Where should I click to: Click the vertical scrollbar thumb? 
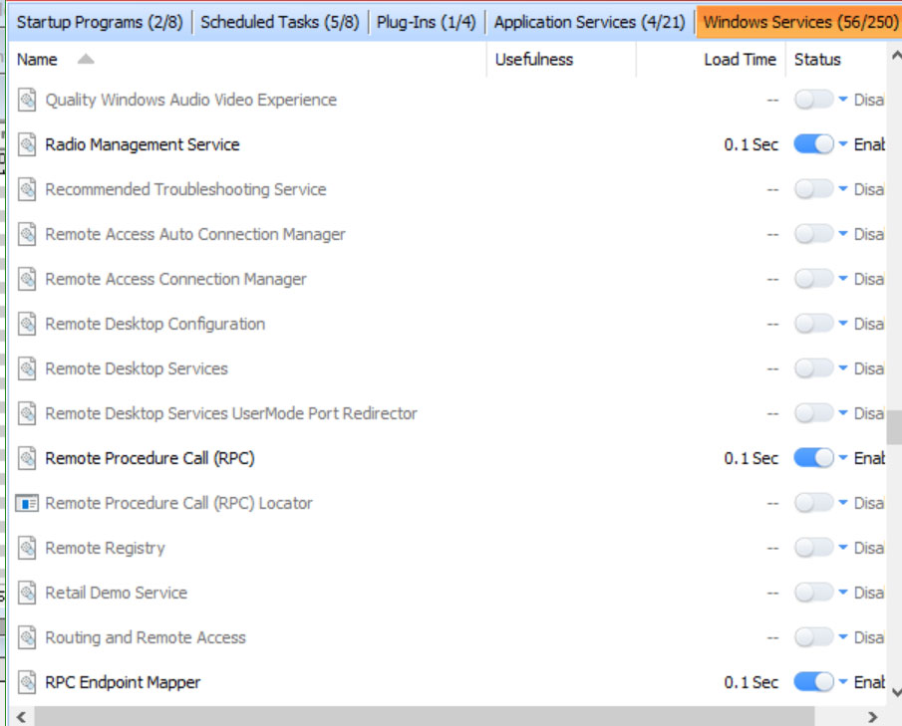click(894, 427)
